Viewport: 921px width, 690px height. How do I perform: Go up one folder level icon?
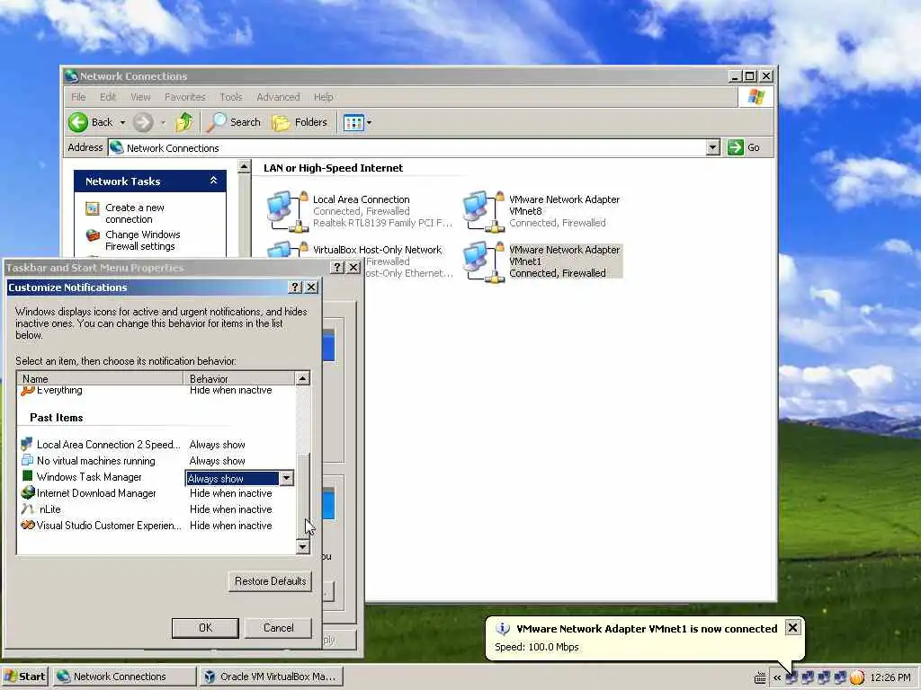tap(184, 122)
